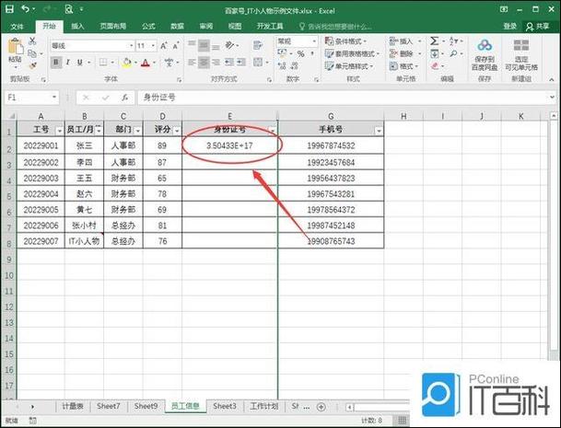Image resolution: width=561 pixels, height=428 pixels.
Task: Decrease the cell indent
Action: click(x=229, y=63)
